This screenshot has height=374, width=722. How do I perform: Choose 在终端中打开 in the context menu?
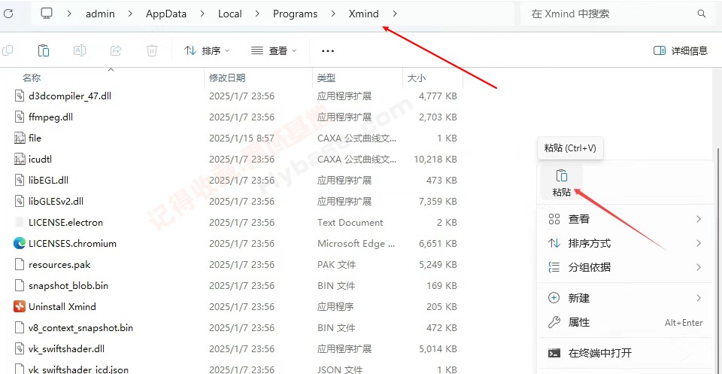click(625, 353)
